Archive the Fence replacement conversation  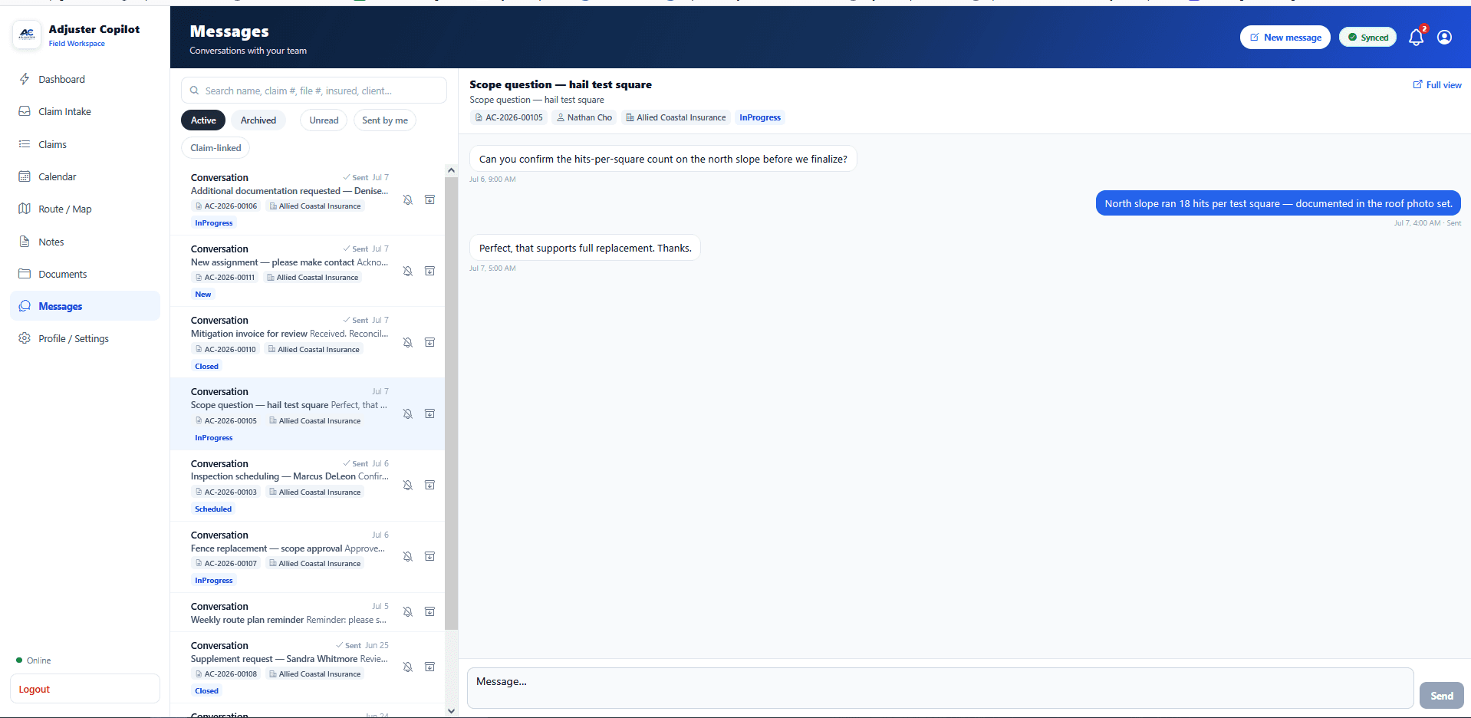(x=430, y=556)
